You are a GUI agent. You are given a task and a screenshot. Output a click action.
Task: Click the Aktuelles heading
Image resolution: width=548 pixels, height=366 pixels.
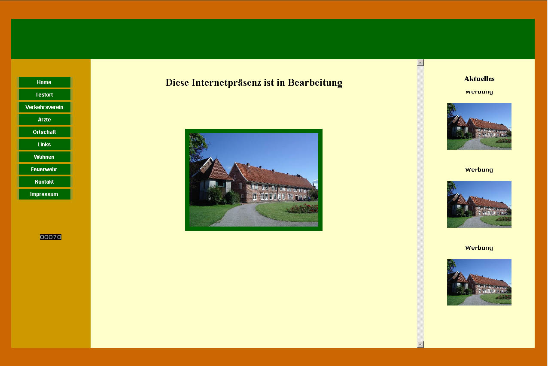[479, 79]
